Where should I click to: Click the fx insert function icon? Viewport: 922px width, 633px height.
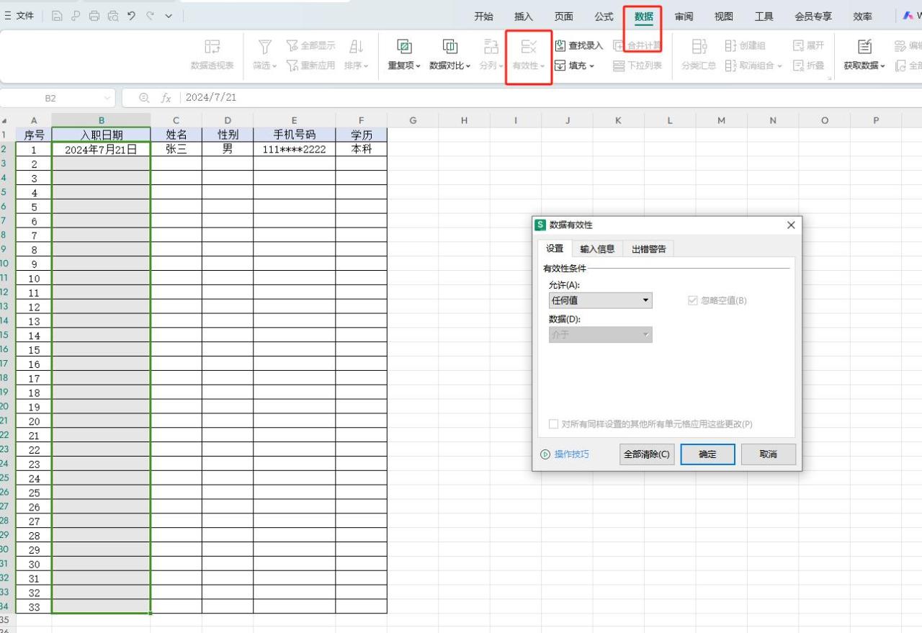coord(166,97)
